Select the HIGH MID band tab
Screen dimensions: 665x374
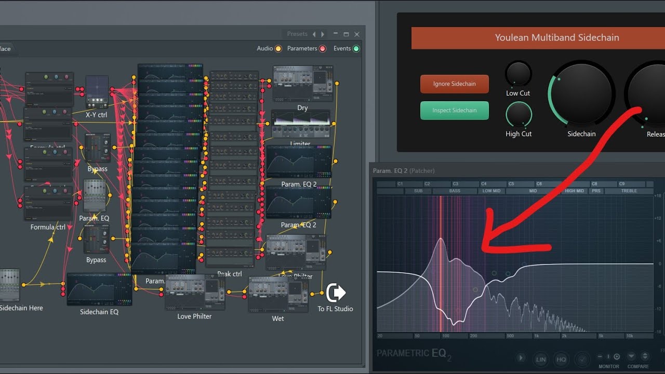[x=575, y=191]
